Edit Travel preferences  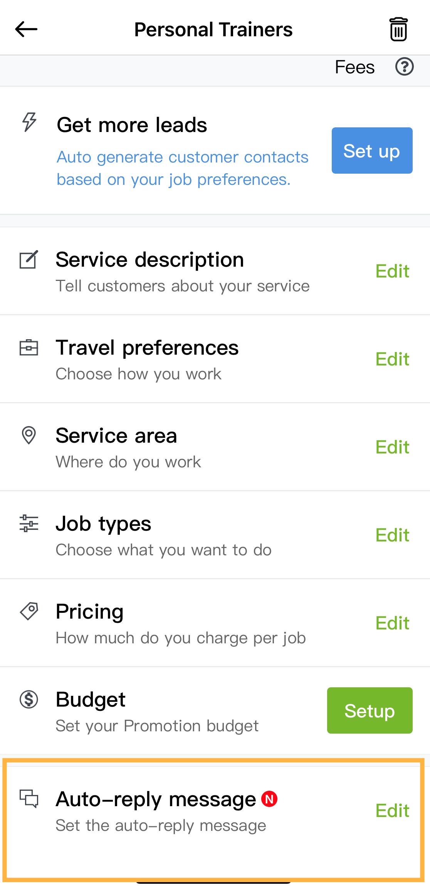[392, 359]
